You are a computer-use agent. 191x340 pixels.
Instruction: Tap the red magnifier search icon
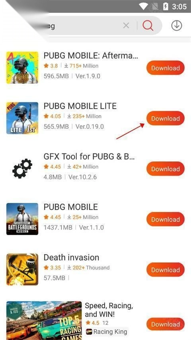[x=148, y=26]
